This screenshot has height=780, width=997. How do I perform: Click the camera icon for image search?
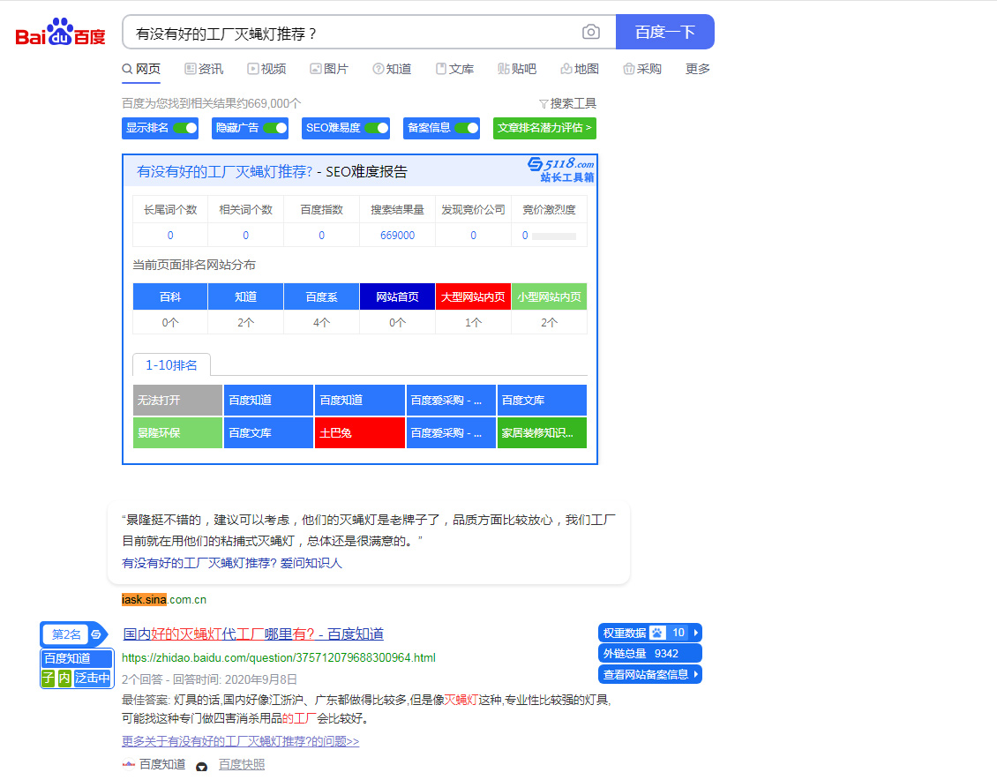click(x=589, y=31)
